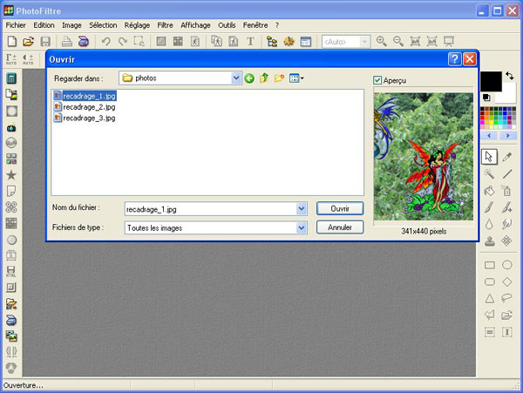Open the Image menu

click(x=71, y=25)
